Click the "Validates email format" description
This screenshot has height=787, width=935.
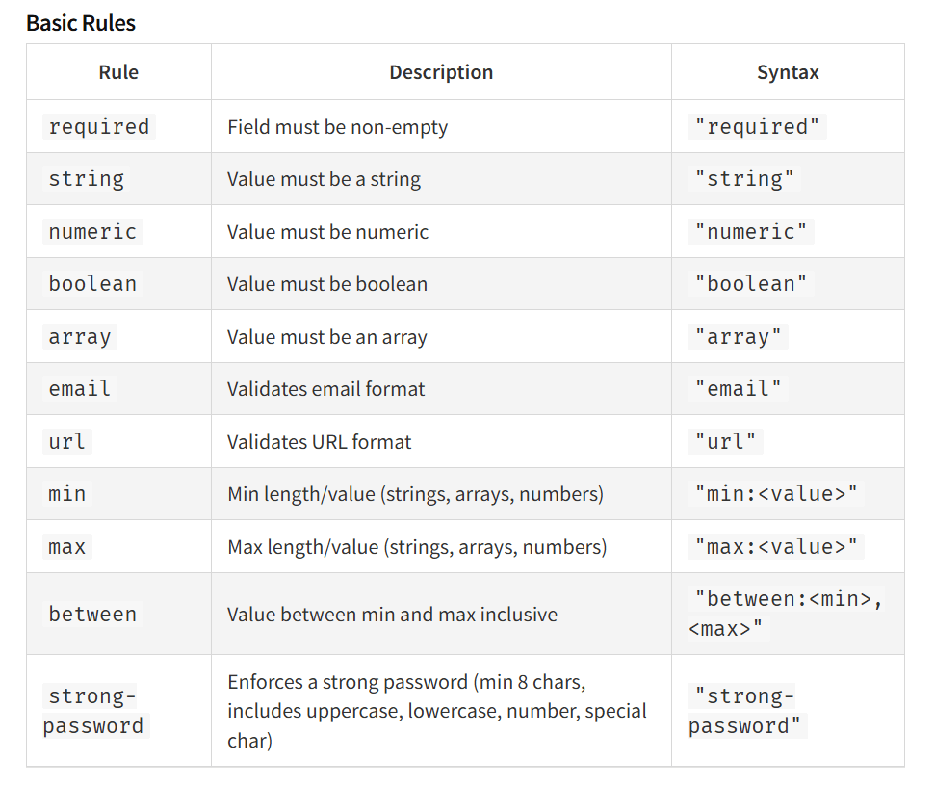(325, 389)
